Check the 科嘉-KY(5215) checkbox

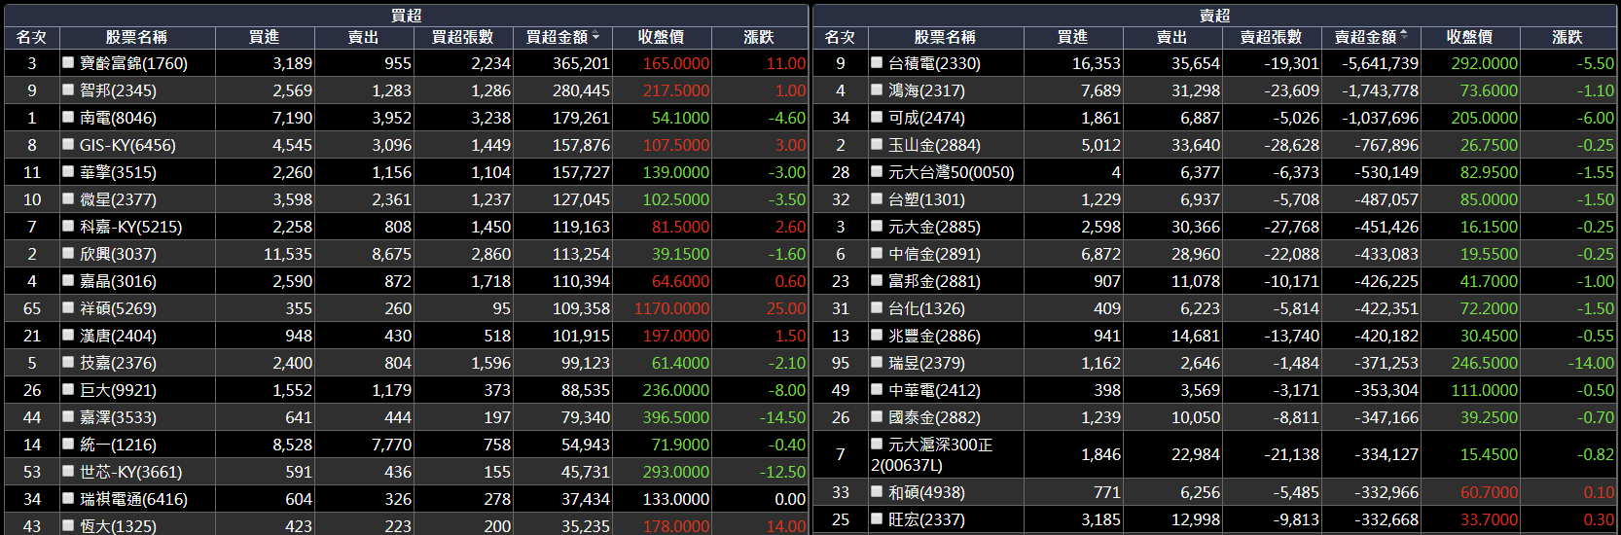coord(68,226)
